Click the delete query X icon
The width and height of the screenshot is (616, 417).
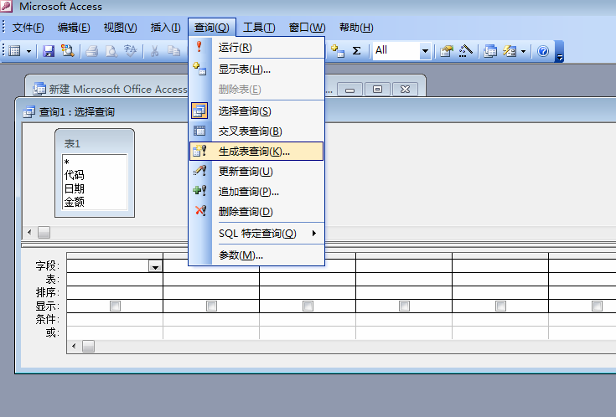[200, 211]
